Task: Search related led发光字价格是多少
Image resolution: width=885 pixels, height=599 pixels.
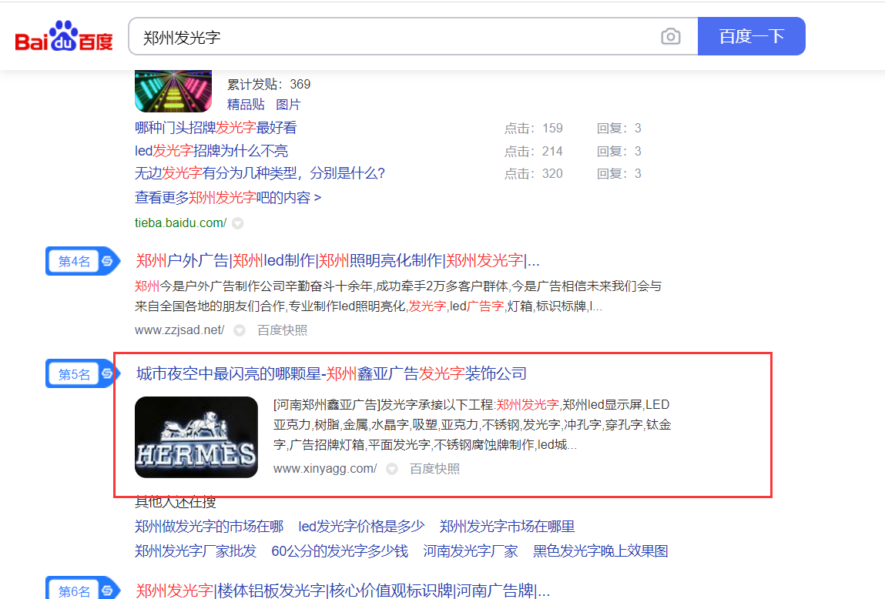Action: click(x=361, y=526)
